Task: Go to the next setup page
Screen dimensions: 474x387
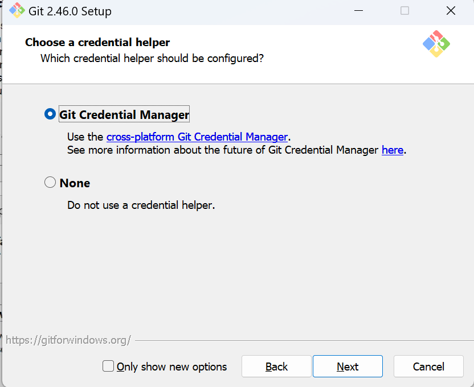Action: (x=348, y=367)
